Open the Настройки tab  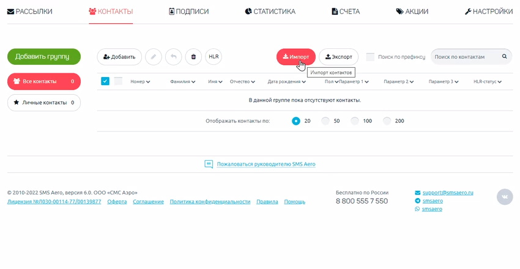tap(489, 12)
